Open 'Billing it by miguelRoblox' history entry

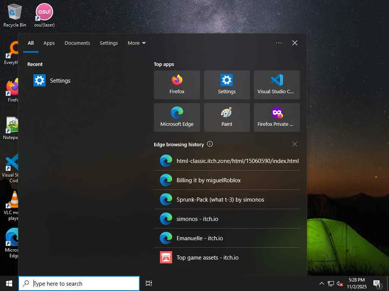pos(227,180)
